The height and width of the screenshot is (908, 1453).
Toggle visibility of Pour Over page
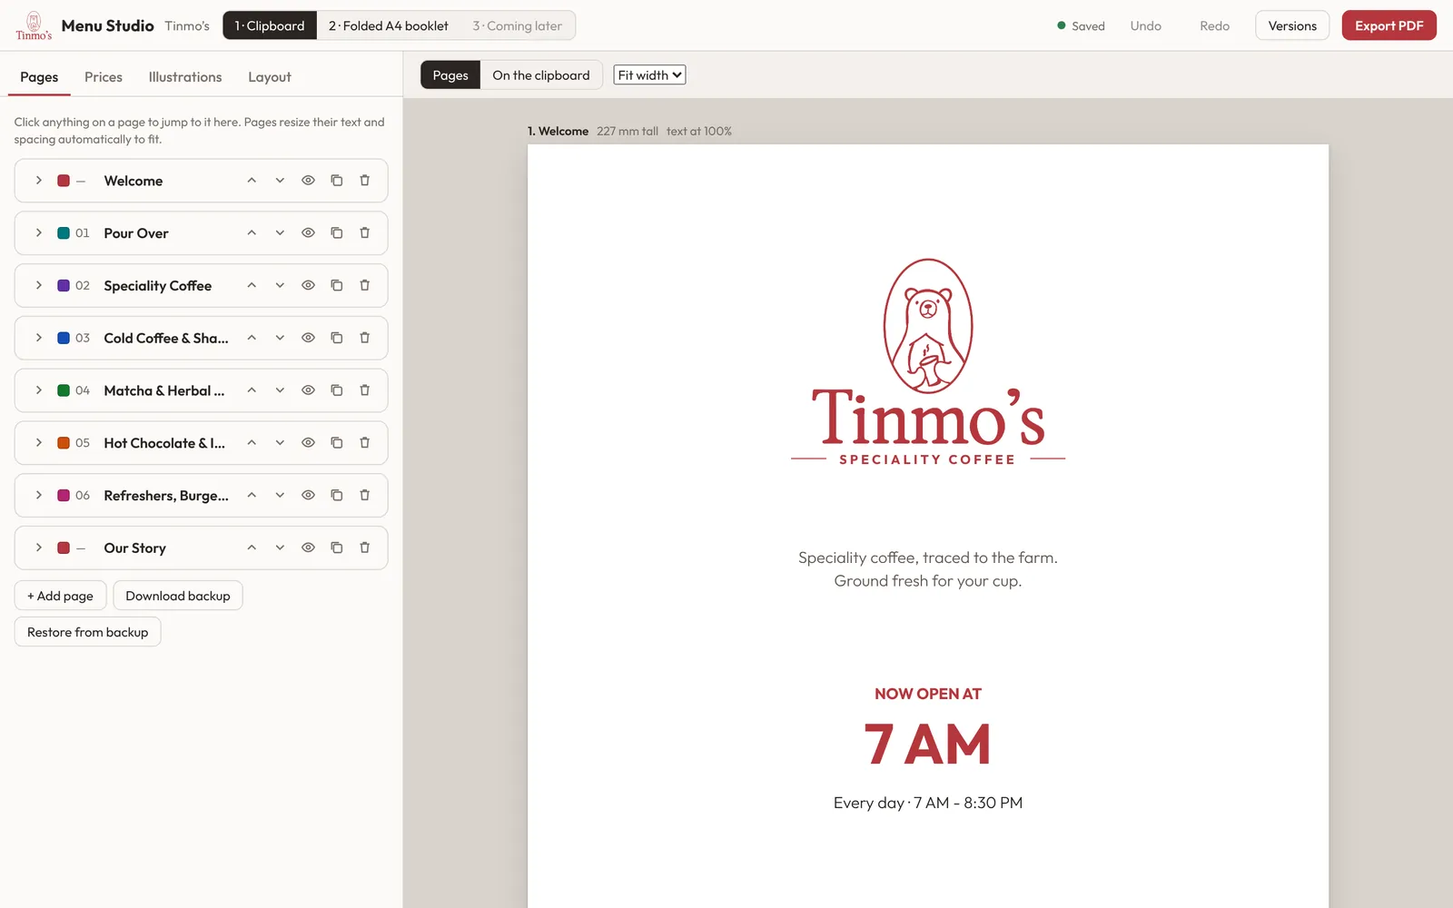pos(308,233)
